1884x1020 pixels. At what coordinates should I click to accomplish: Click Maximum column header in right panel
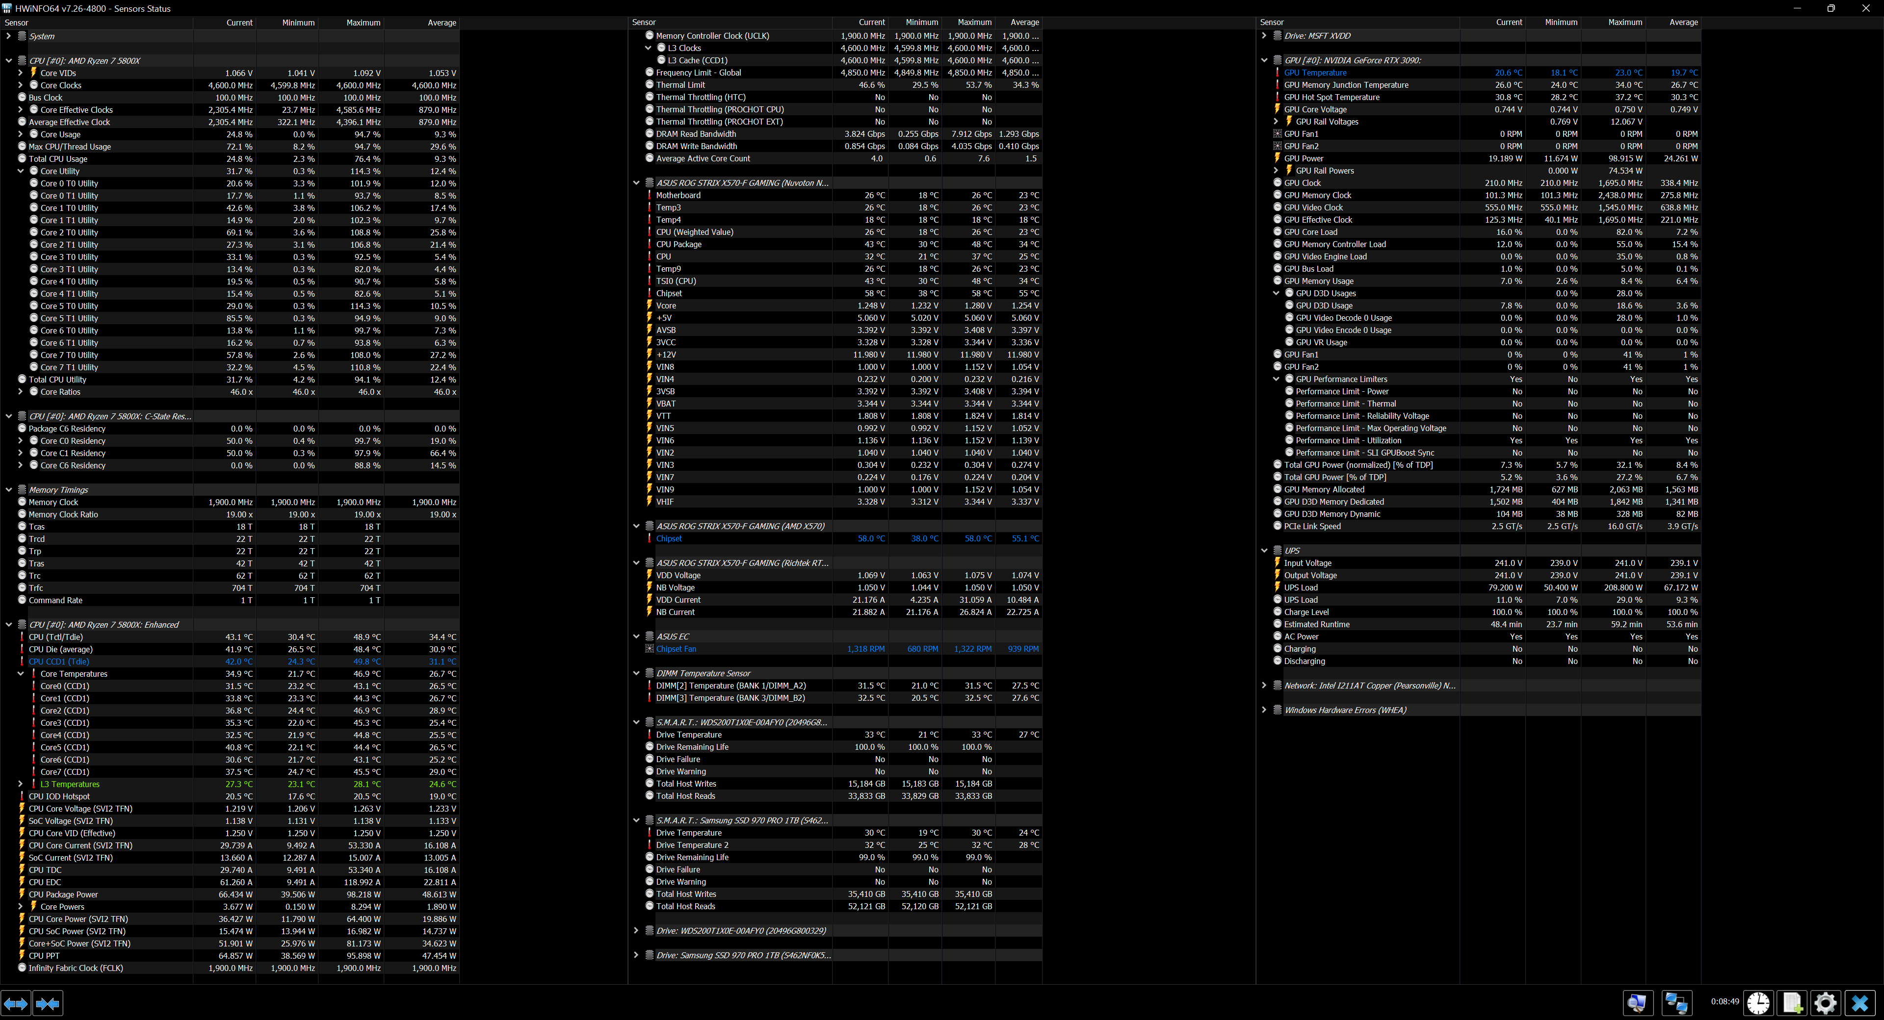(x=1613, y=23)
